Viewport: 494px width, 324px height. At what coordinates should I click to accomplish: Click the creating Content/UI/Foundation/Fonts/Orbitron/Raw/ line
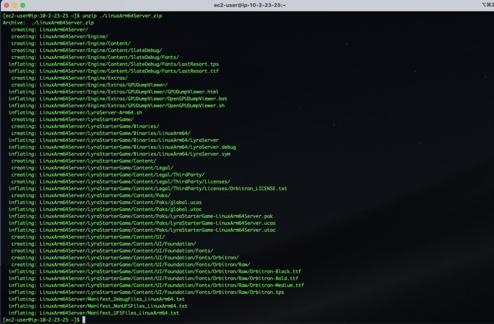coord(131,265)
